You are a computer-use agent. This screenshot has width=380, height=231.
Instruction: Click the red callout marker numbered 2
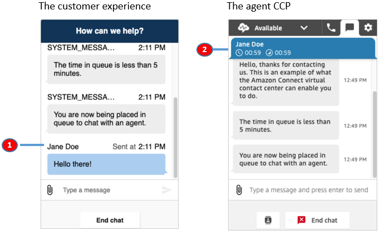205,49
